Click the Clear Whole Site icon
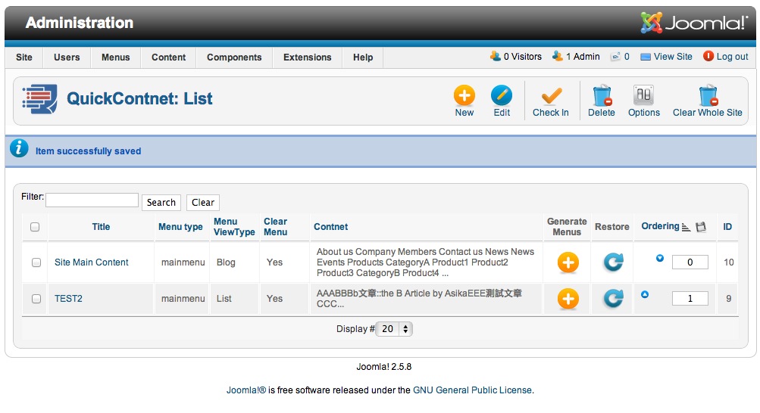760x413 pixels. pyautogui.click(x=708, y=96)
